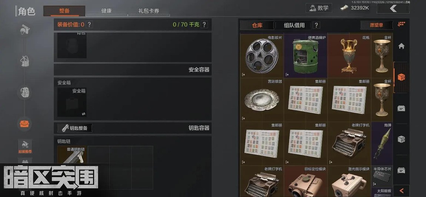The height and width of the screenshot is (197, 426).
Task: Select the 电影胶片 film reel item
Action: tap(262, 56)
